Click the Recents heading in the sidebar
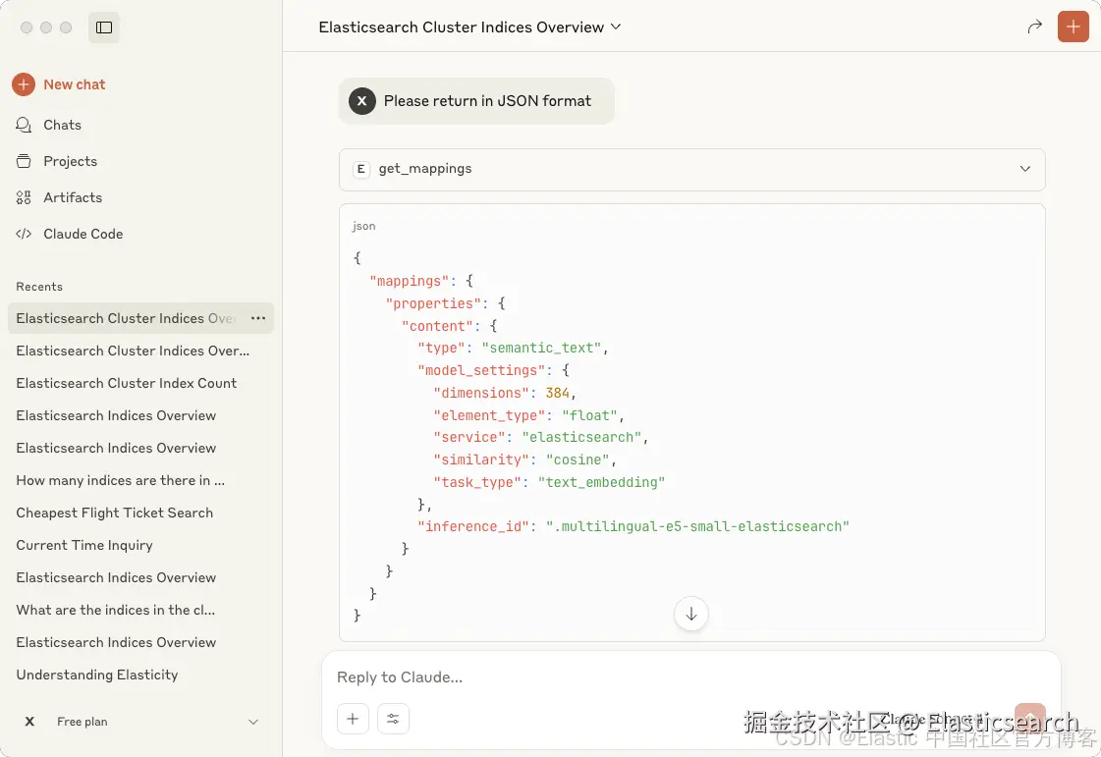This screenshot has height=757, width=1101. click(39, 287)
